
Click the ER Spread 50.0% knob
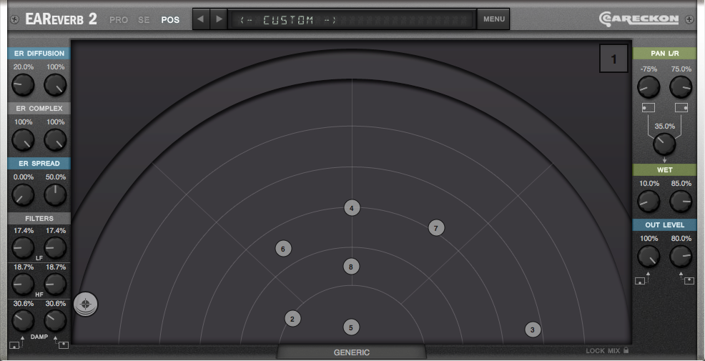[55, 194]
